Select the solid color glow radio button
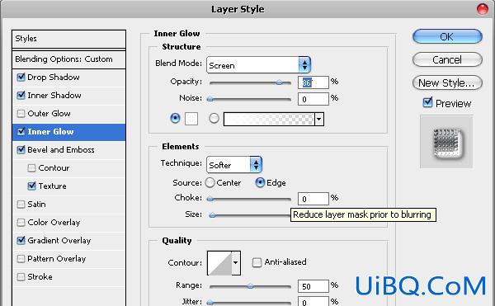The height and width of the screenshot is (306, 495). pos(175,118)
